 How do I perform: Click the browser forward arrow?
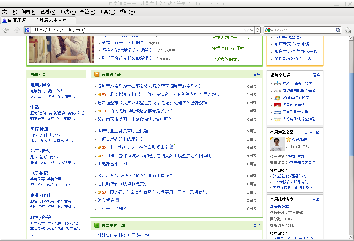tap(16, 30)
